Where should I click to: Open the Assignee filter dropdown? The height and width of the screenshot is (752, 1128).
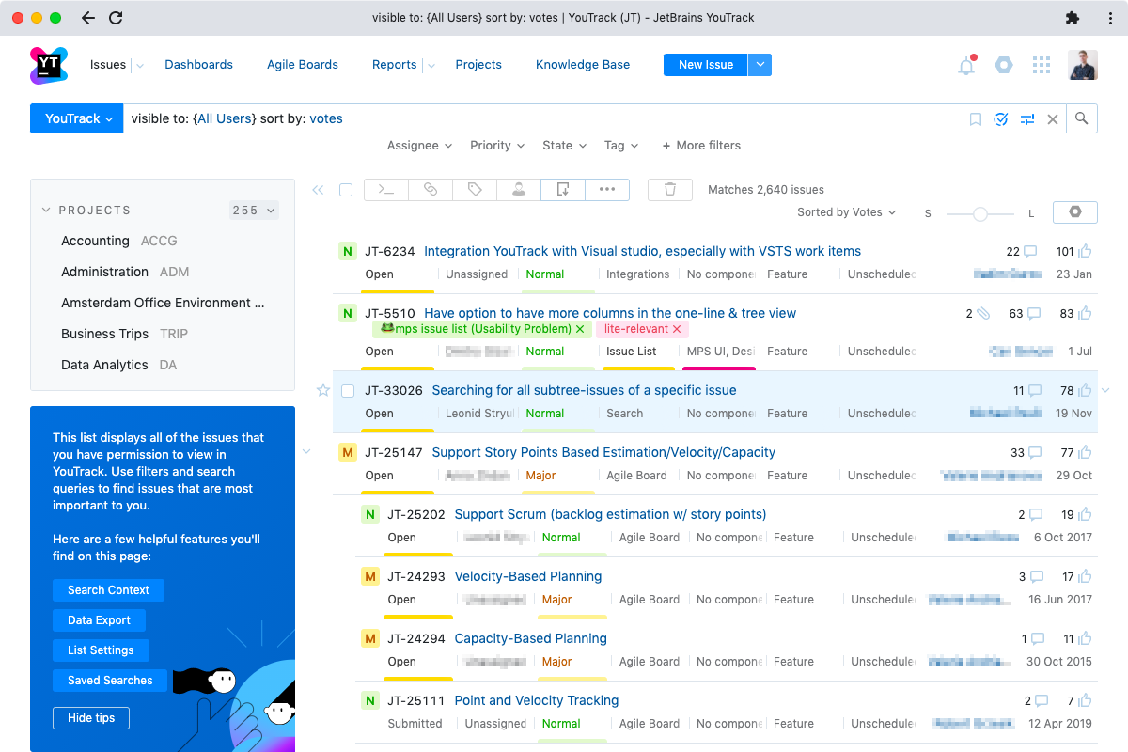tap(419, 146)
